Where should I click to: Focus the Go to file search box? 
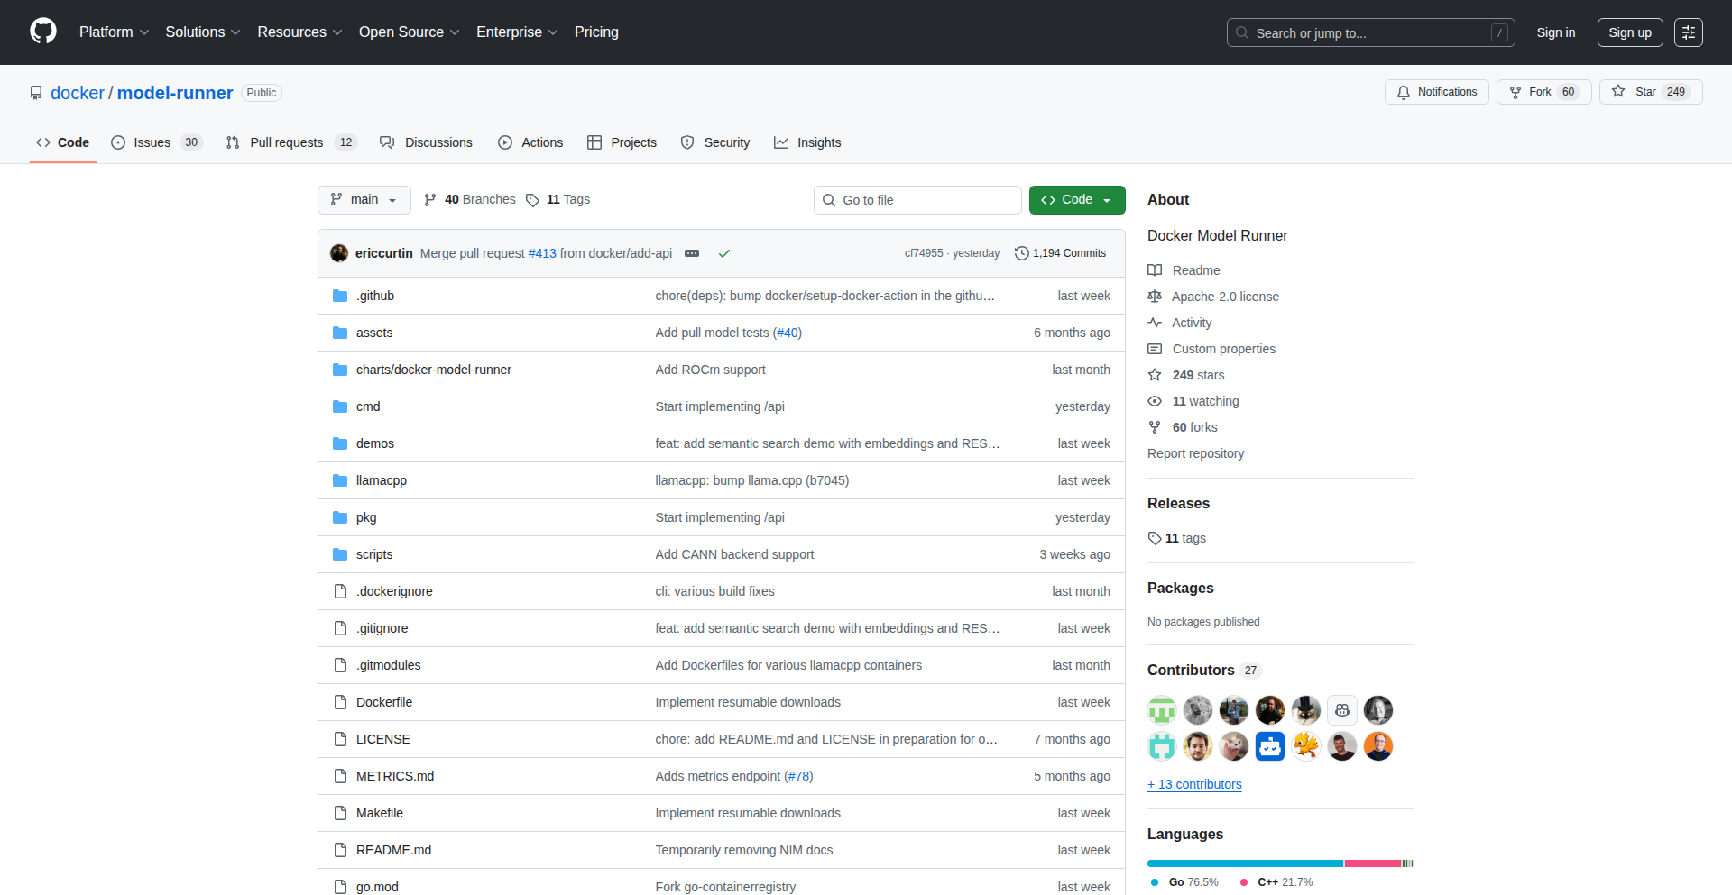coord(917,199)
